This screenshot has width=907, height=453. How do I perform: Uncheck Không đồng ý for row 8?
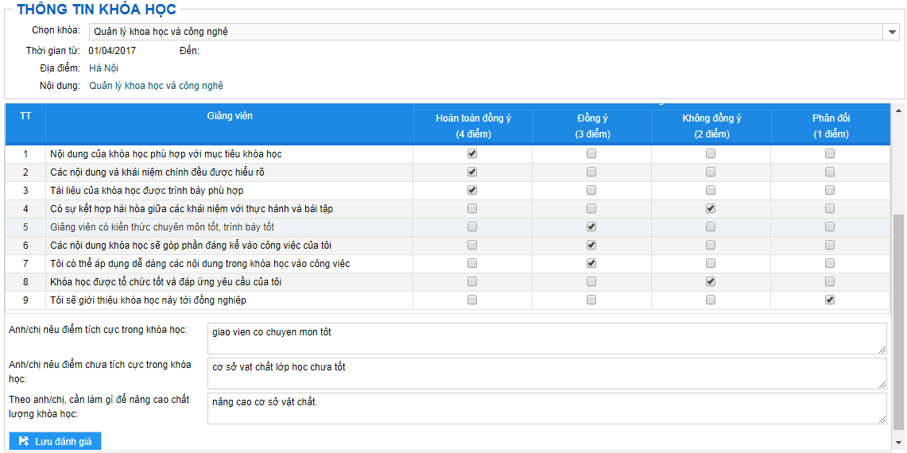711,282
